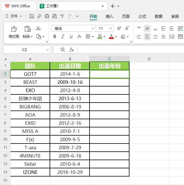This screenshot has height=185, width=184.
Task: Click the justify alignment icon
Action: (163, 37)
